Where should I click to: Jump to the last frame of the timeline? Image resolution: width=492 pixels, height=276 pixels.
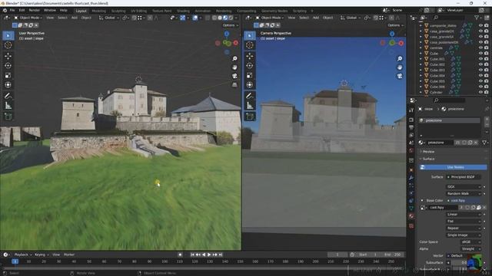221,255
